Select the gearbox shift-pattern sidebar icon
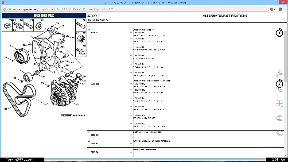Screen dimensions: 288x162 (280, 104)
